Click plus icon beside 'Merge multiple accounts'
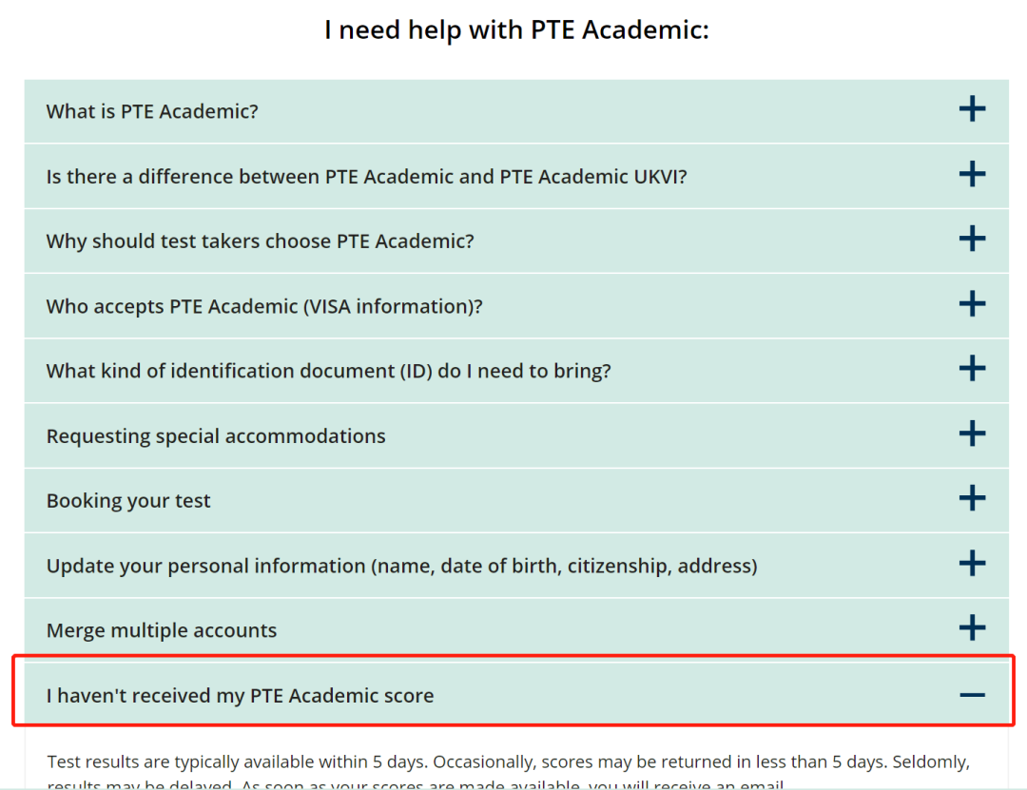This screenshot has height=790, width=1027. coord(972,628)
